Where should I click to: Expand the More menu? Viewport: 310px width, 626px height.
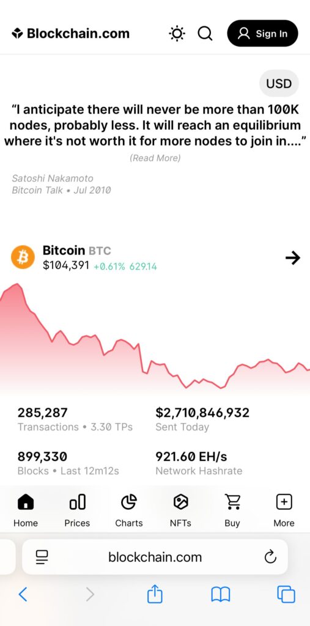coord(284,510)
